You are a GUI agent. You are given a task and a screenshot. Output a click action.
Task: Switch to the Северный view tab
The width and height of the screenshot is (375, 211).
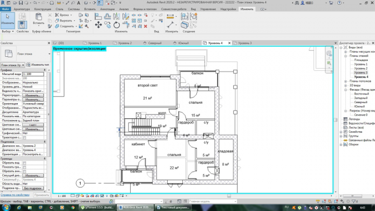(155, 43)
